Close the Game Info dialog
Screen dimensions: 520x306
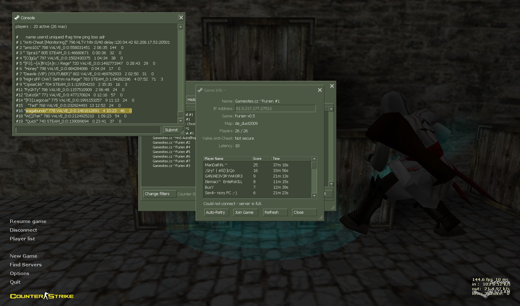[x=320, y=90]
